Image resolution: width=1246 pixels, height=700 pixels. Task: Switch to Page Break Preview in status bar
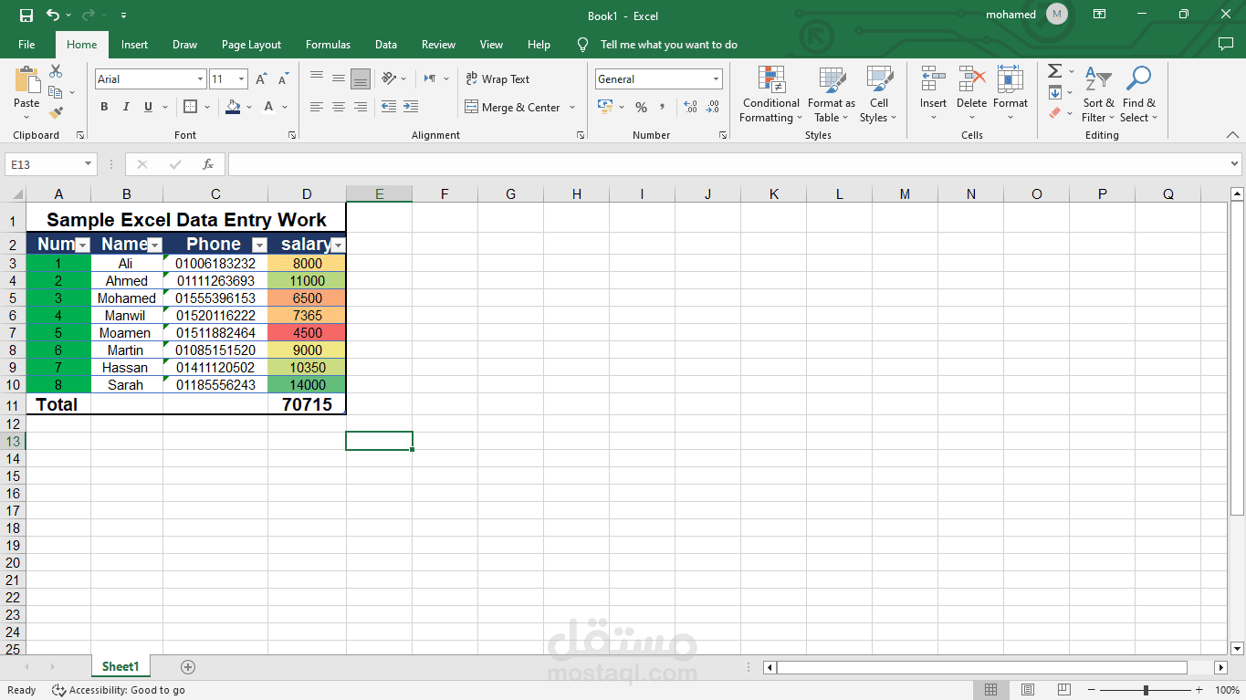[1063, 690]
